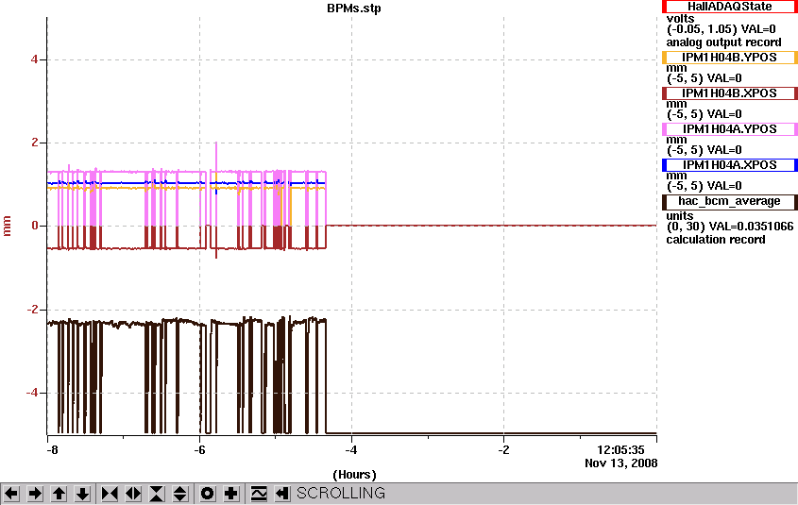798x505 pixels.
Task: Select the IPM1H04A.YPOS legend entry
Action: (x=729, y=129)
